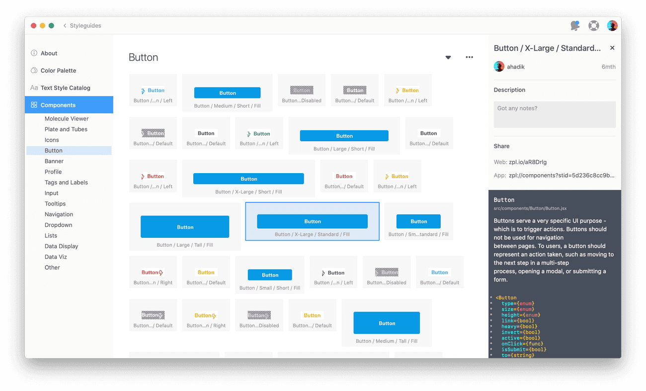Open the help lifebuoy icon

pos(593,26)
